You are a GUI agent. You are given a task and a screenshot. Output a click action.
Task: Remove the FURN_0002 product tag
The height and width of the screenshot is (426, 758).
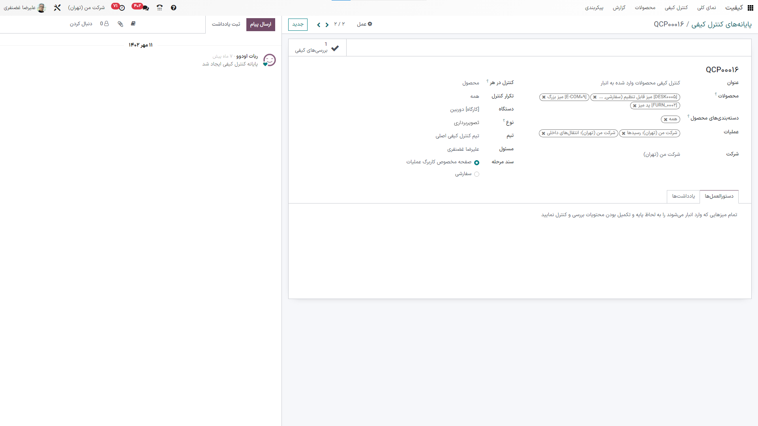(x=635, y=106)
